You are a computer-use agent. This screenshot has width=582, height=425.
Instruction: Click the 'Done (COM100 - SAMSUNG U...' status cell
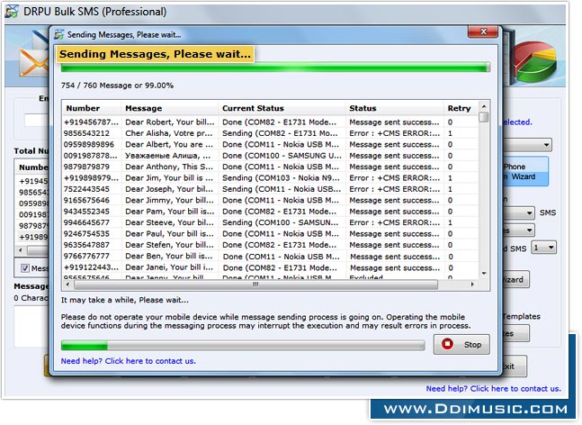coord(282,155)
